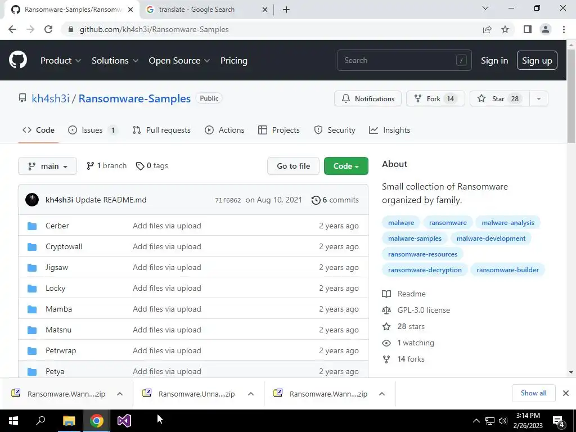
Task: Click the kh4sh3i commit author avatar
Action: 32,200
